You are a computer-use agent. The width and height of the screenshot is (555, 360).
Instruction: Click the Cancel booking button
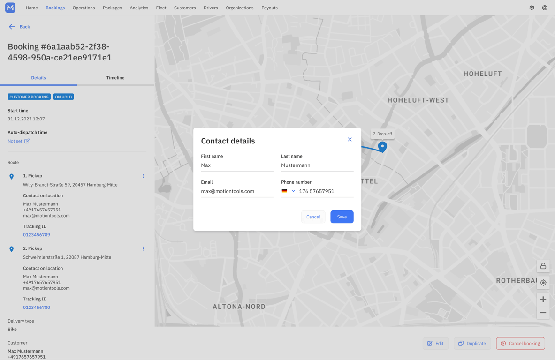(x=520, y=344)
